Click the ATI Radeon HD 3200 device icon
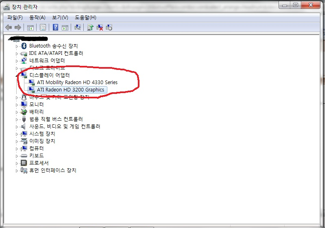 32,90
